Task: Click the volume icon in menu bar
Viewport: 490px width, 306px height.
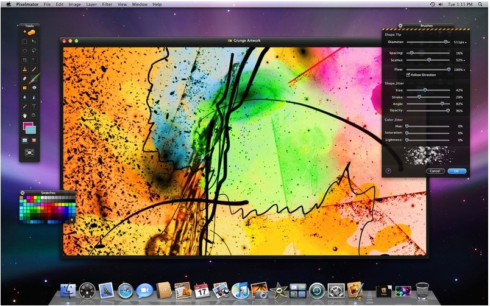Action: point(441,4)
